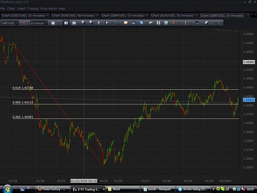Show hidden system tray icons arrow
This screenshot has width=257, height=193.
[x=213, y=189]
